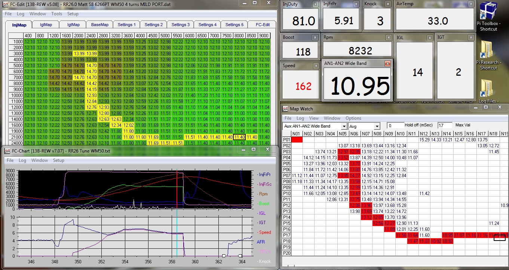Switch to the IgIMap tab
Screen dimensions: 509x270
point(46,25)
